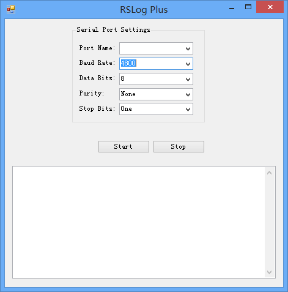The width and height of the screenshot is (288, 292).
Task: Click the log scrollbar down arrow
Action: 269,272
